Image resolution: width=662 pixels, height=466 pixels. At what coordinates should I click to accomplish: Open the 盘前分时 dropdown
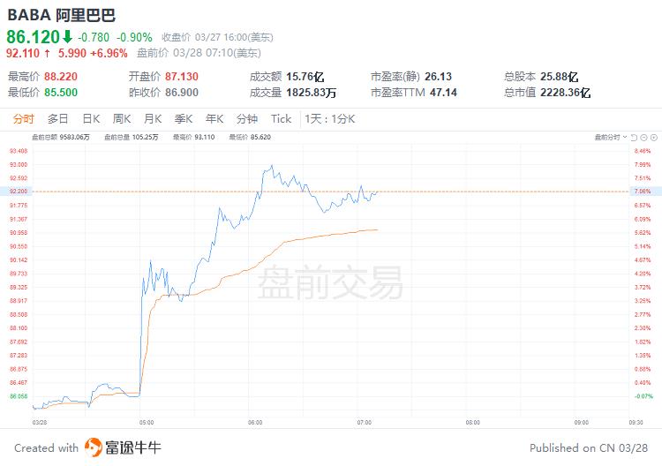611,137
